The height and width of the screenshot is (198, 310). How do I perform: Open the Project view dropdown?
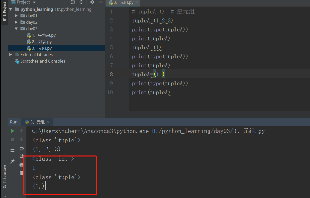tap(24, 2)
